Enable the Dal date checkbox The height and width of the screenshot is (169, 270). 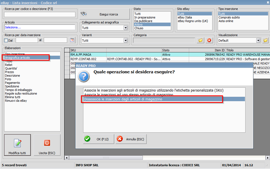pos(6,41)
